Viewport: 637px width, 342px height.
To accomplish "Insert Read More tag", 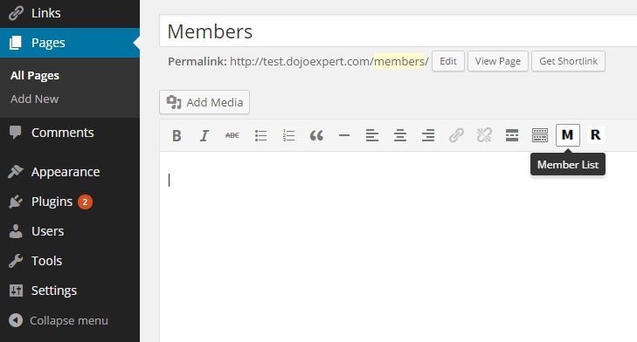I will click(x=512, y=135).
